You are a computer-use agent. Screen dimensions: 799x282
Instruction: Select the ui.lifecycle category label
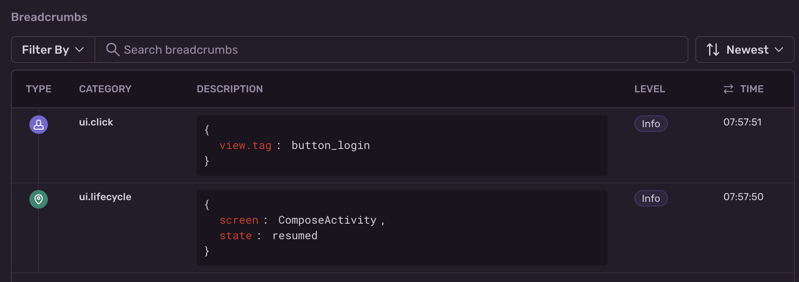tap(105, 196)
